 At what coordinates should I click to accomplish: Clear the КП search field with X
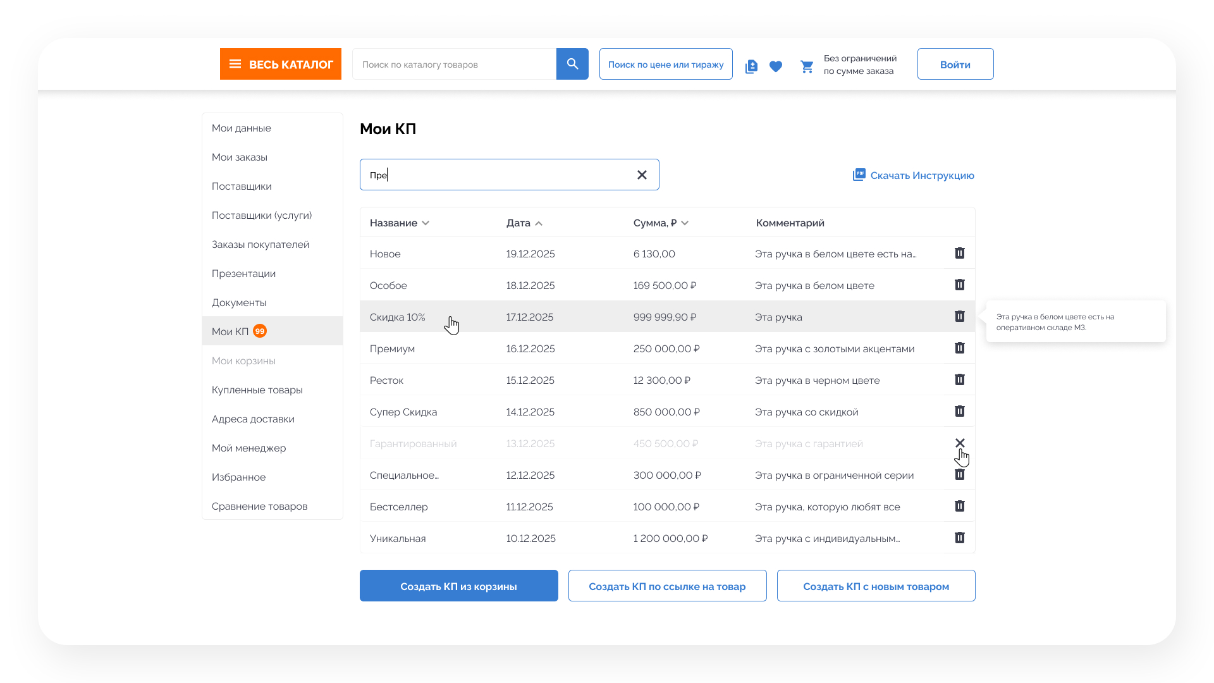pos(642,175)
